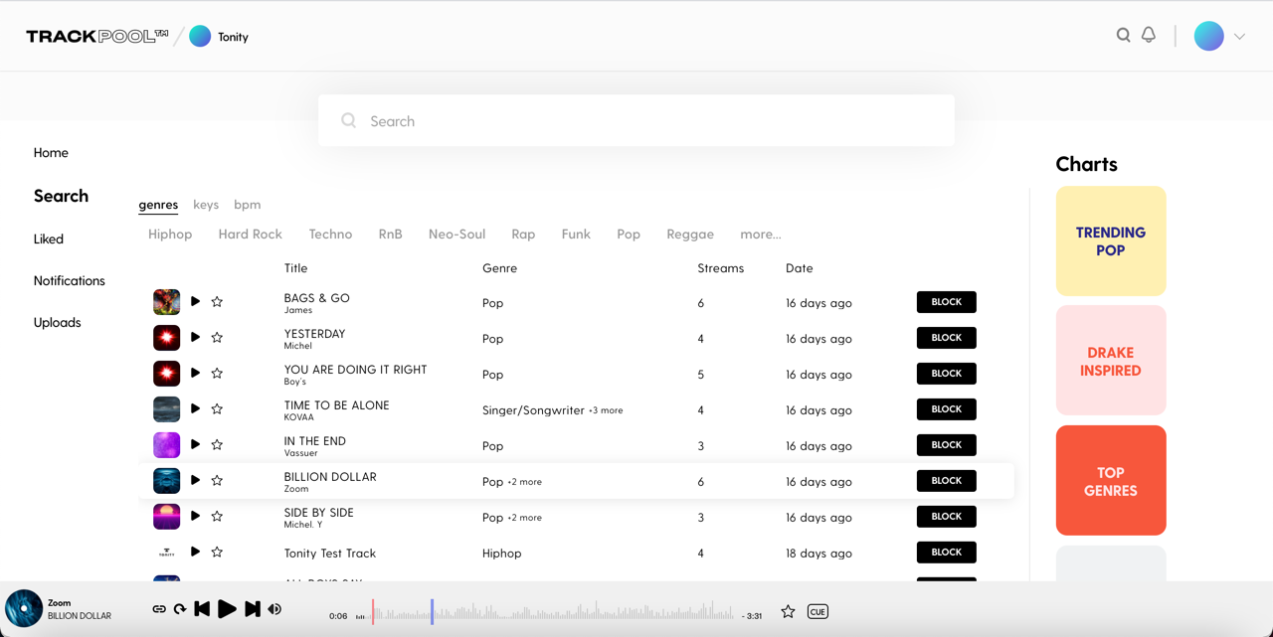Switch to the bpm filter tab

point(247,204)
